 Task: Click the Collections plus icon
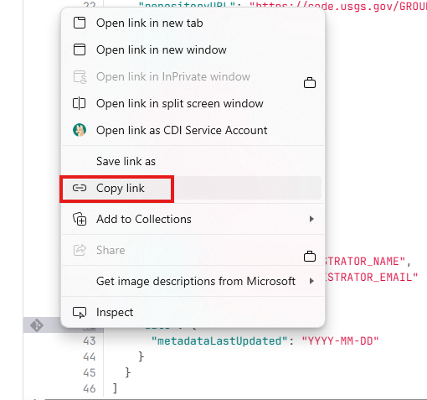pos(80,219)
